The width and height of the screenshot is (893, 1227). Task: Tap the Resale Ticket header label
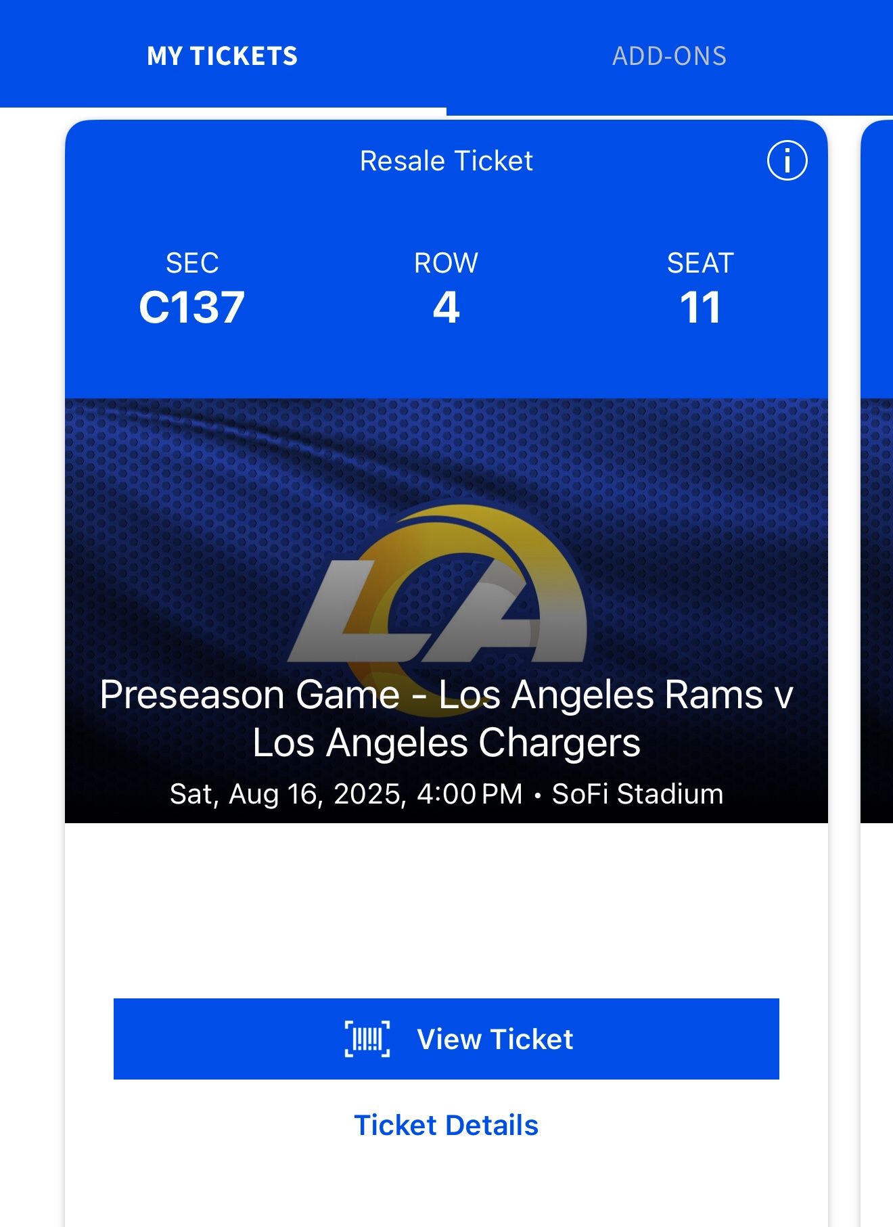tap(446, 161)
